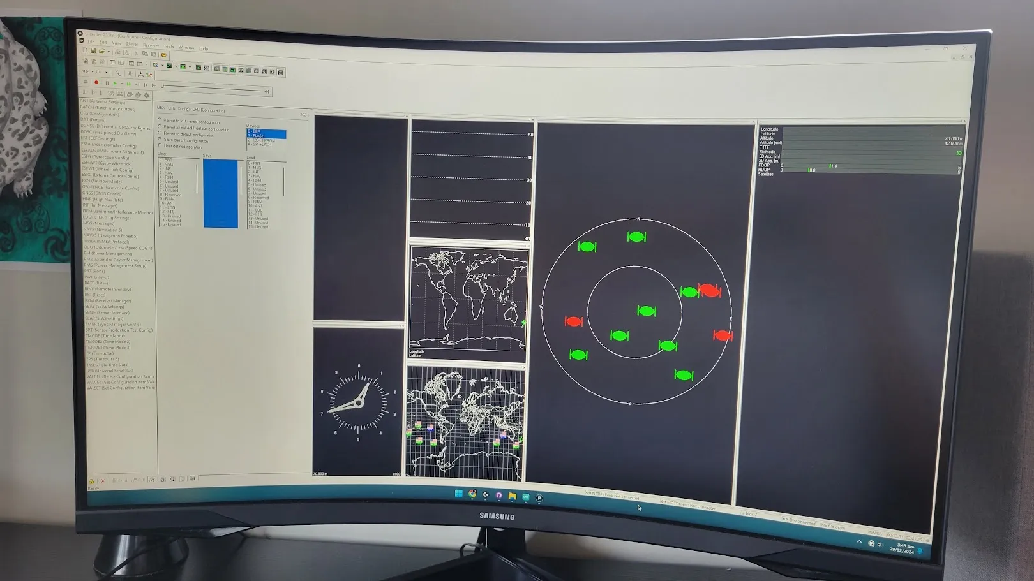Click the red Record button in player toolbar
The width and height of the screenshot is (1034, 581).
tap(96, 82)
